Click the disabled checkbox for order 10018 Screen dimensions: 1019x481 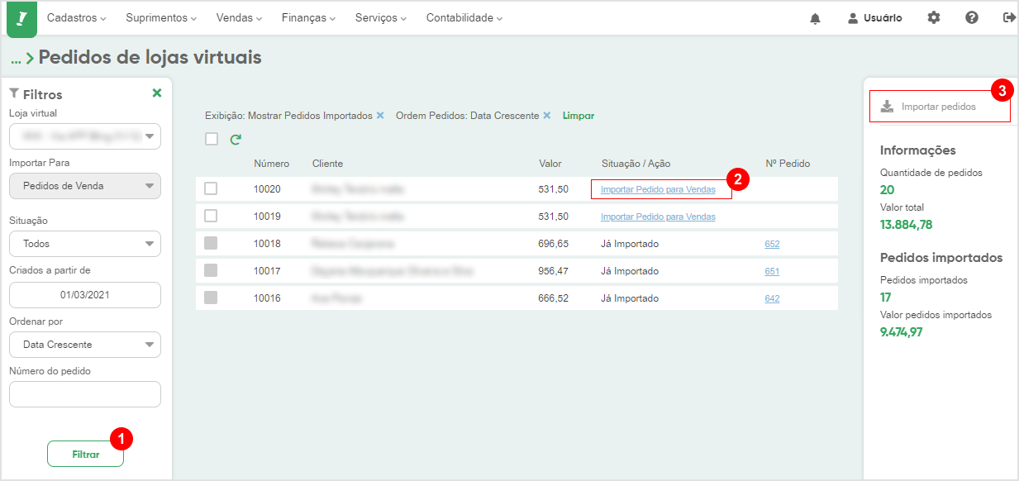click(x=211, y=244)
